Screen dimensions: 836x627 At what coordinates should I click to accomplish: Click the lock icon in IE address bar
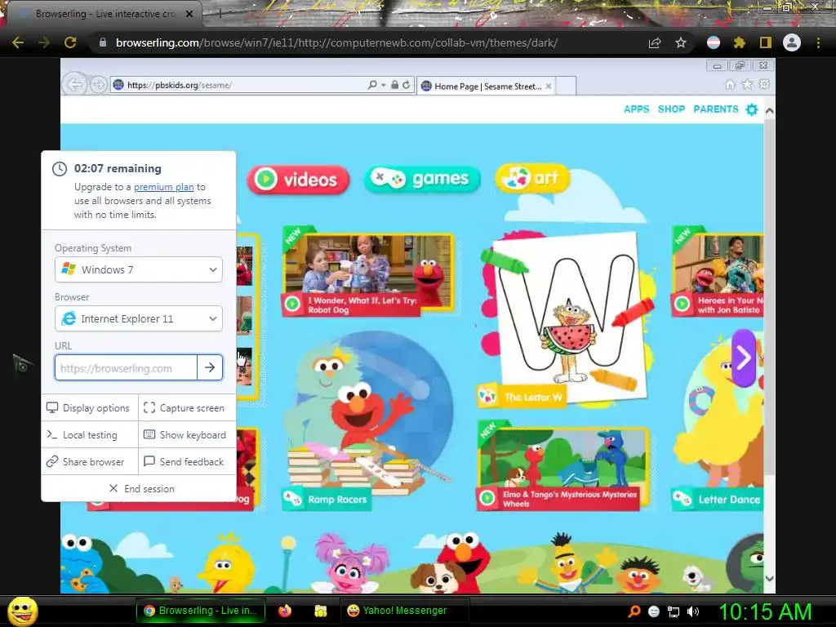[394, 85]
